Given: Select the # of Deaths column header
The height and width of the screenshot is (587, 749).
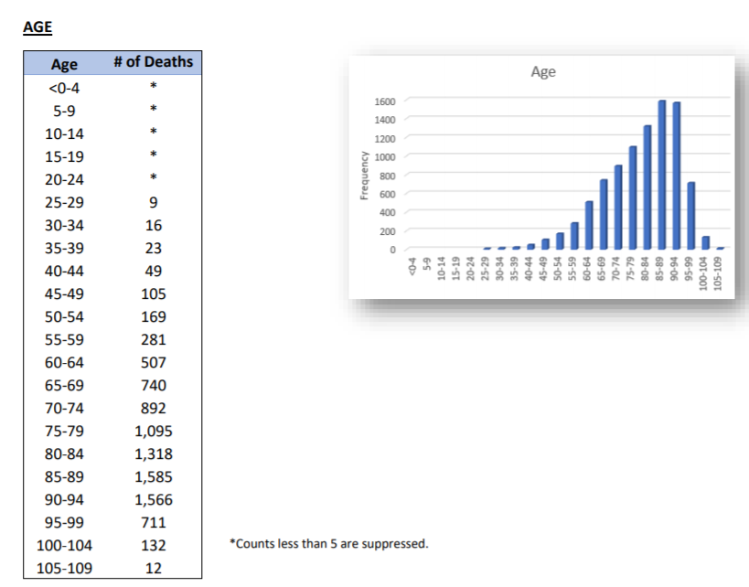Looking at the screenshot, I should (154, 61).
